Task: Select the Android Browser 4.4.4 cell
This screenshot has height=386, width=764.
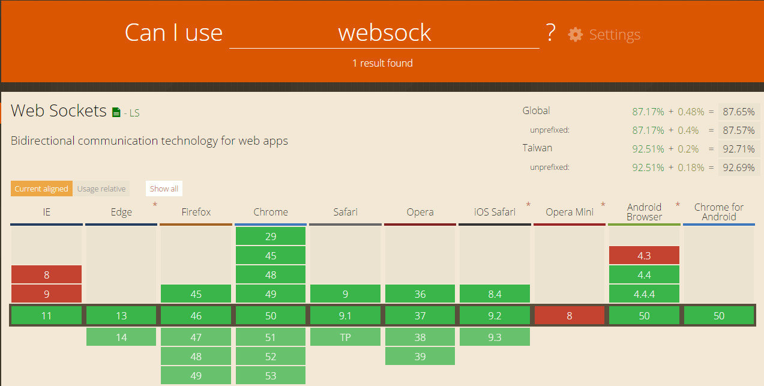Action: coord(644,294)
